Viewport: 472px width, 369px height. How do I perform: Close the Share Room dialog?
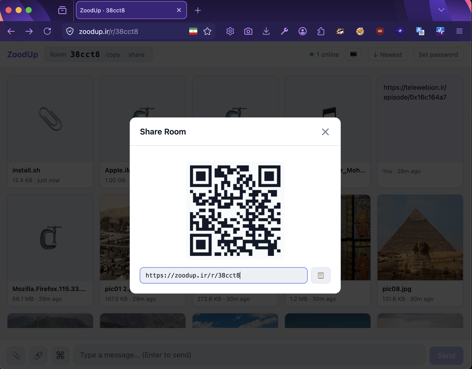[x=325, y=132]
